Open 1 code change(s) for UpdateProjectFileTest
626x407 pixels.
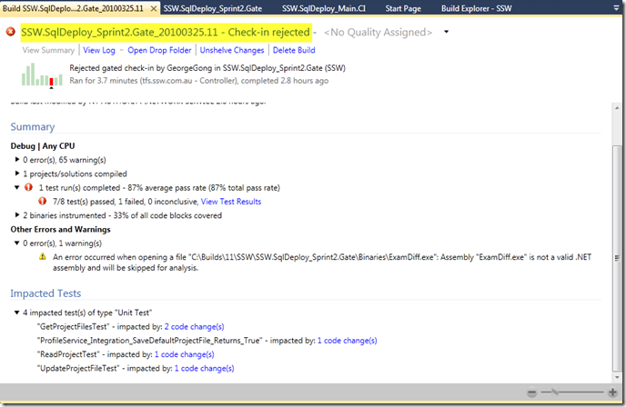(x=204, y=368)
